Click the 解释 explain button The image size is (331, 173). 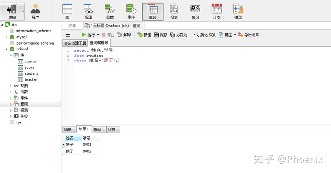(124, 35)
